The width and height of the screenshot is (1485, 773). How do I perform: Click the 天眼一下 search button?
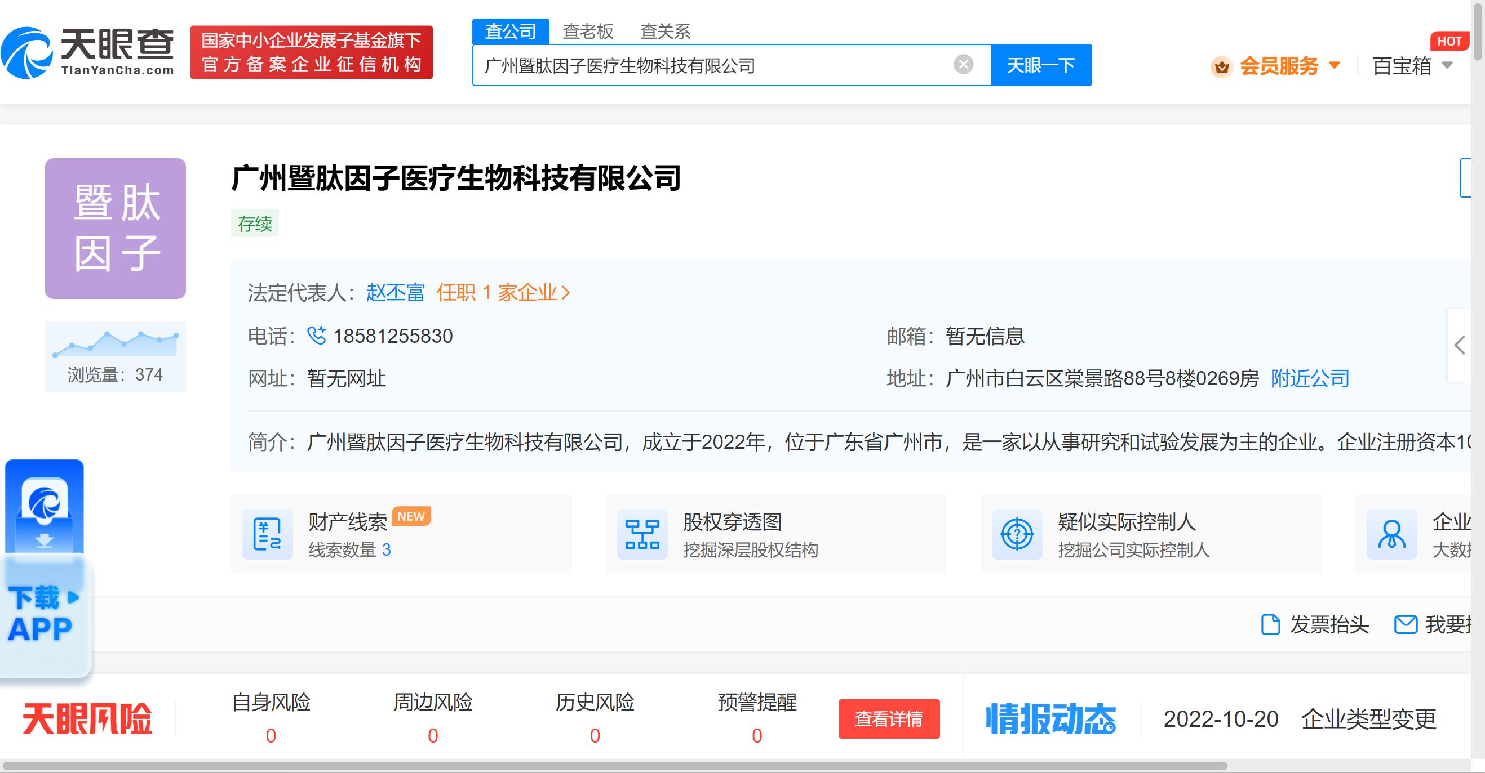click(x=1041, y=65)
